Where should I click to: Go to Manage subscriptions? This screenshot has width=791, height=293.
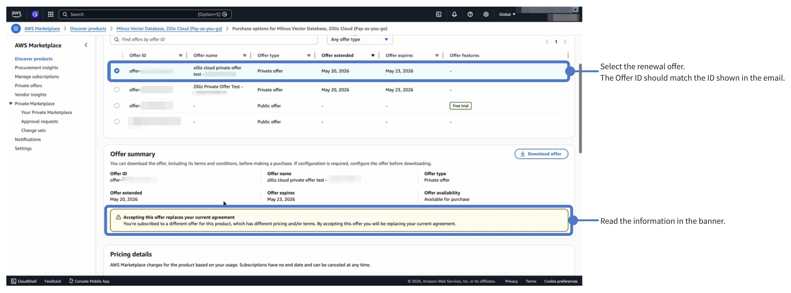point(37,76)
